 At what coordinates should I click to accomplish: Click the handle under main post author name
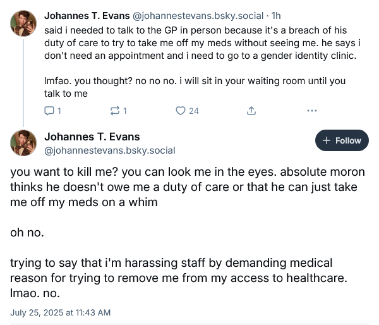pos(109,150)
